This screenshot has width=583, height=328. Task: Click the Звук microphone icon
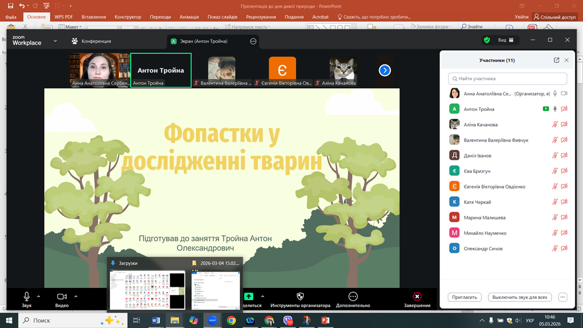tap(27, 297)
